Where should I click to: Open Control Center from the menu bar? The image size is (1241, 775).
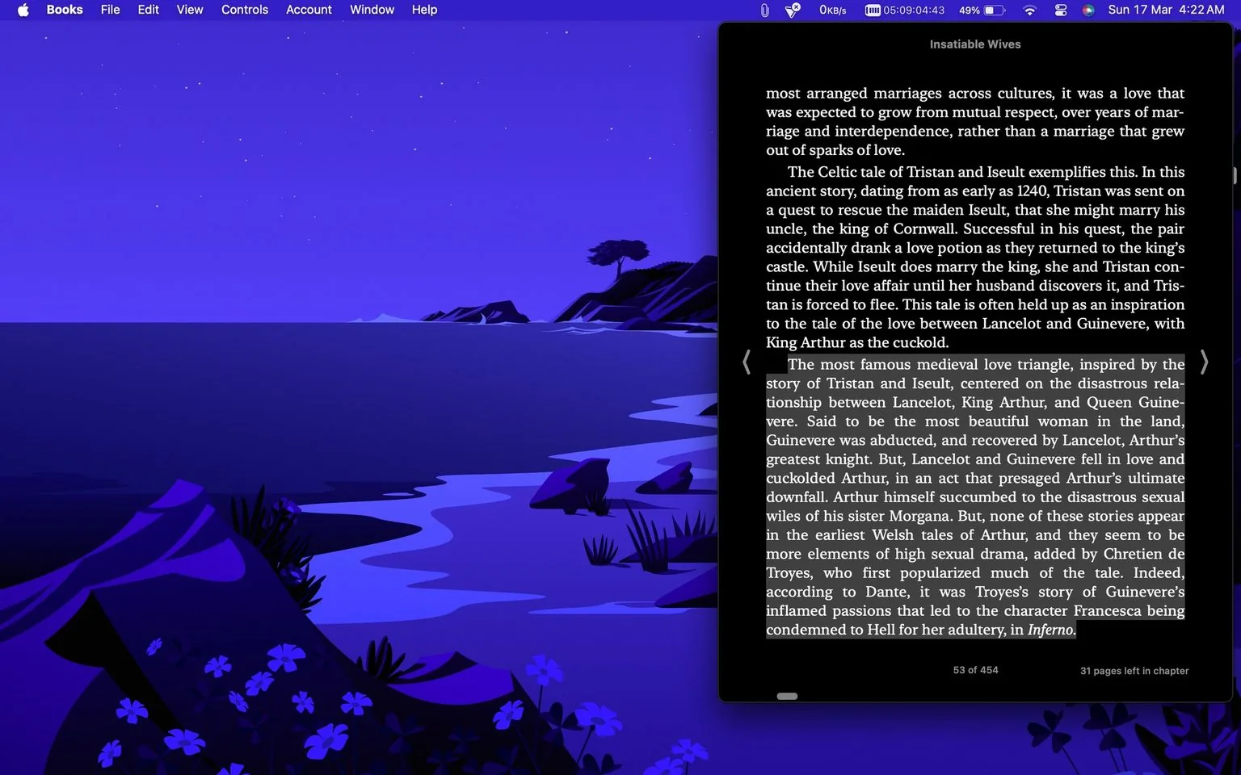click(1060, 10)
